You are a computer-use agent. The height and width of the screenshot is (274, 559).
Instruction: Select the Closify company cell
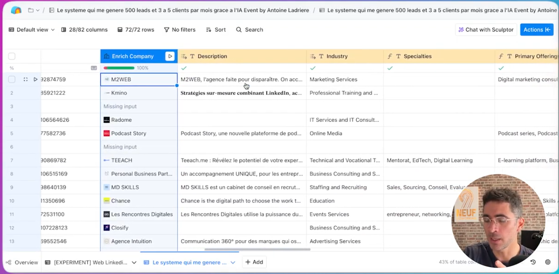pos(139,228)
